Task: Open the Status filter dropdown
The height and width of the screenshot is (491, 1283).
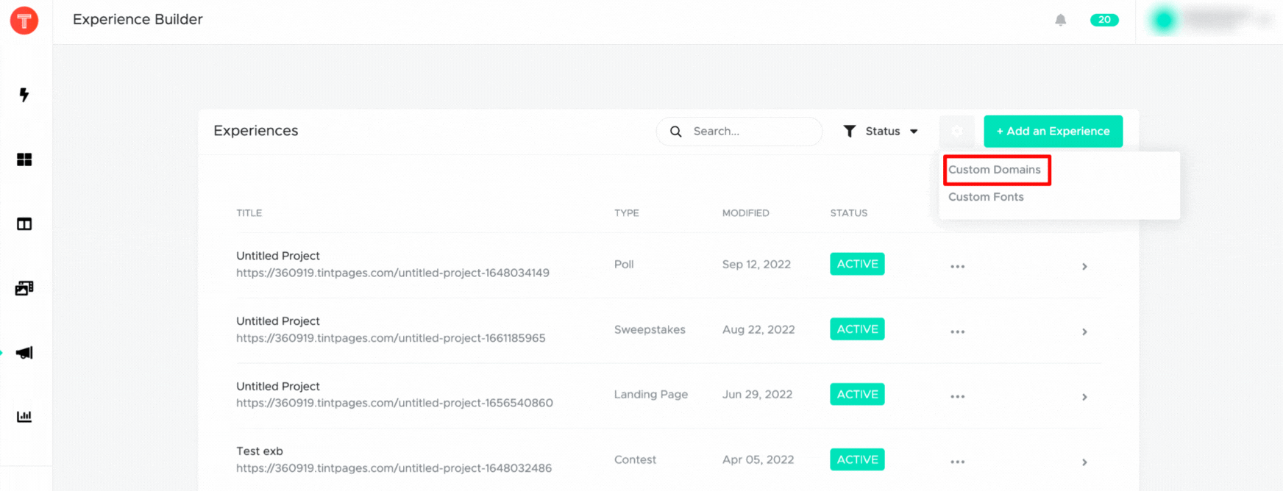Action: [881, 131]
